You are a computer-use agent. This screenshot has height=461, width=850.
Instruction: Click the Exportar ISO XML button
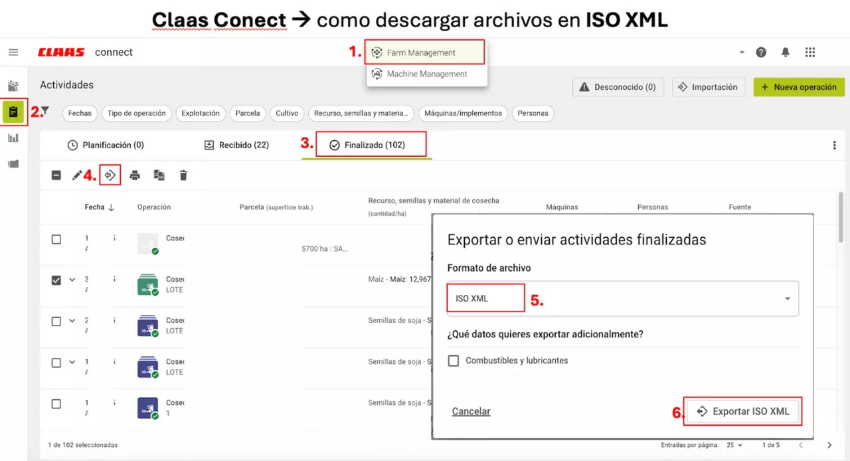742,412
